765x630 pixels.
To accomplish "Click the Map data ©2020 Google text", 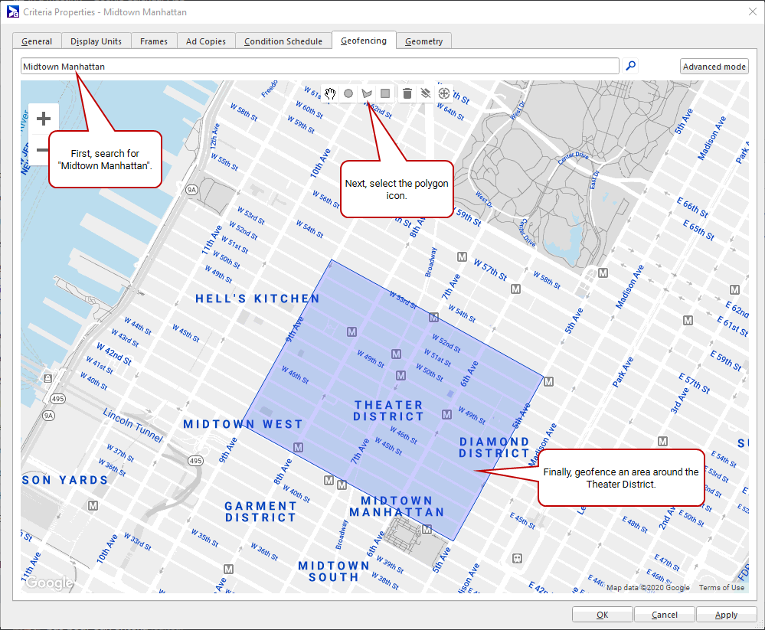I will (x=648, y=588).
